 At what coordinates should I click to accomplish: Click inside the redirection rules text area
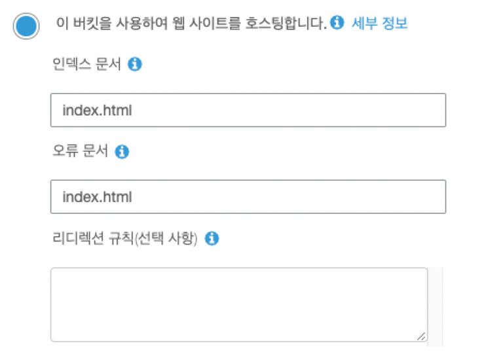click(x=239, y=305)
